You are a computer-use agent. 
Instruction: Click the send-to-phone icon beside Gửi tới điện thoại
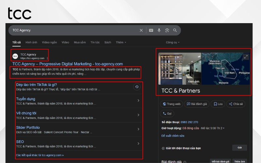[163, 148]
